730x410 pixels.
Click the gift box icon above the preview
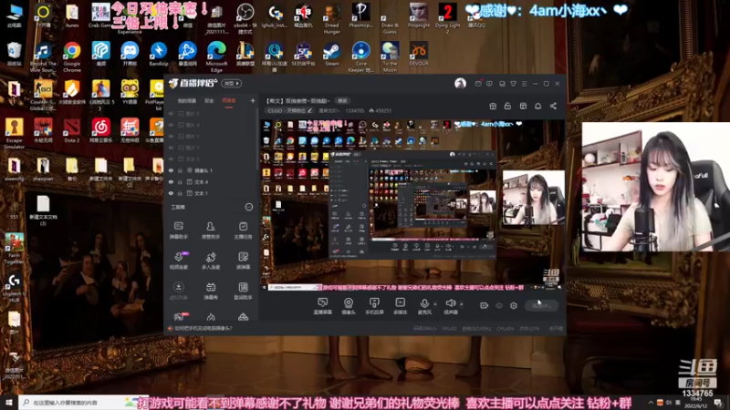tap(493, 106)
